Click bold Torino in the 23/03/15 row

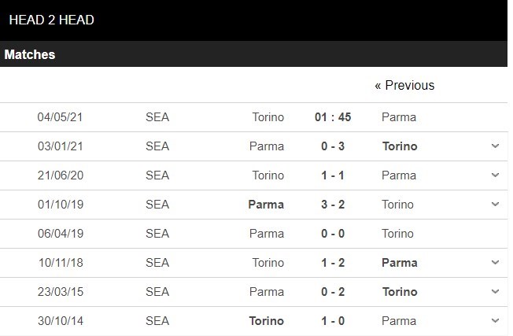(400, 292)
